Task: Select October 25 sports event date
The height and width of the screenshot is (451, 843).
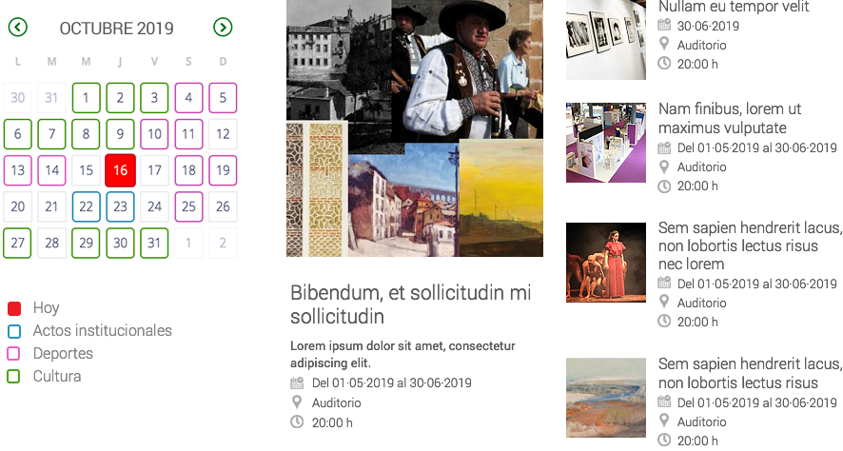Action: 188,206
